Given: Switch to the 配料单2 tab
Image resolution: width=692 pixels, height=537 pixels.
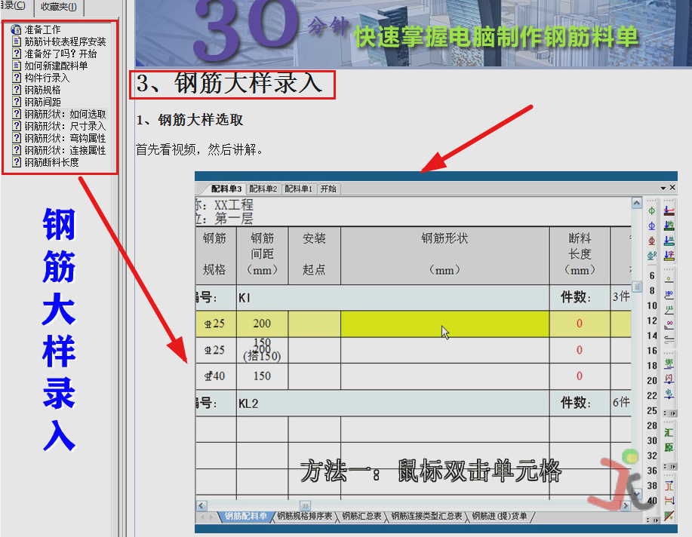Looking at the screenshot, I should [x=263, y=189].
